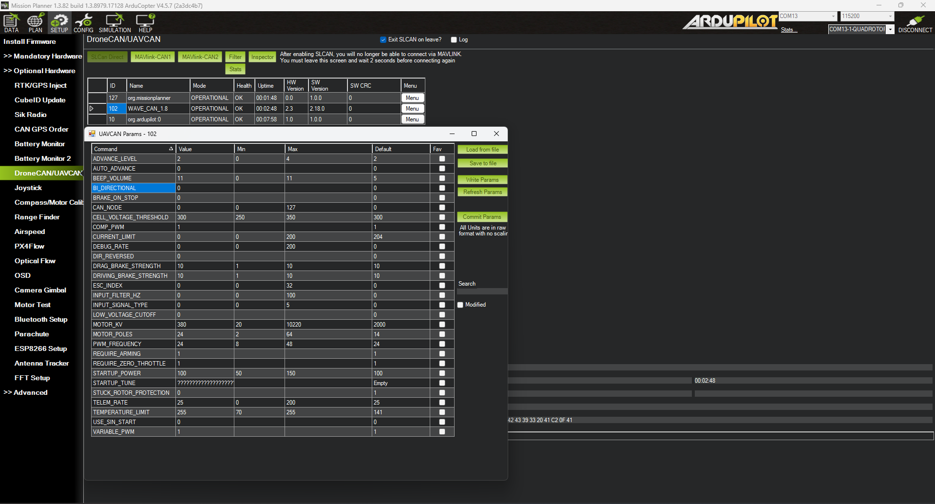
Task: Open the 115200 baud rate dropdown
Action: [890, 16]
